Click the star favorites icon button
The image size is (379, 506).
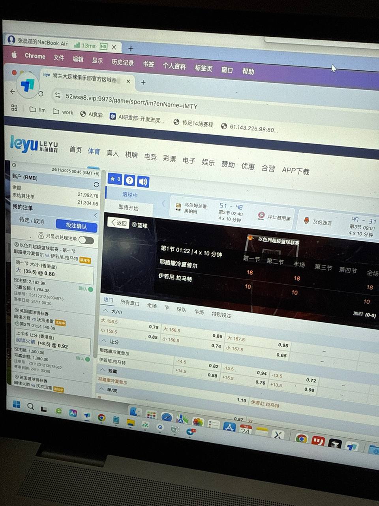[115, 179]
